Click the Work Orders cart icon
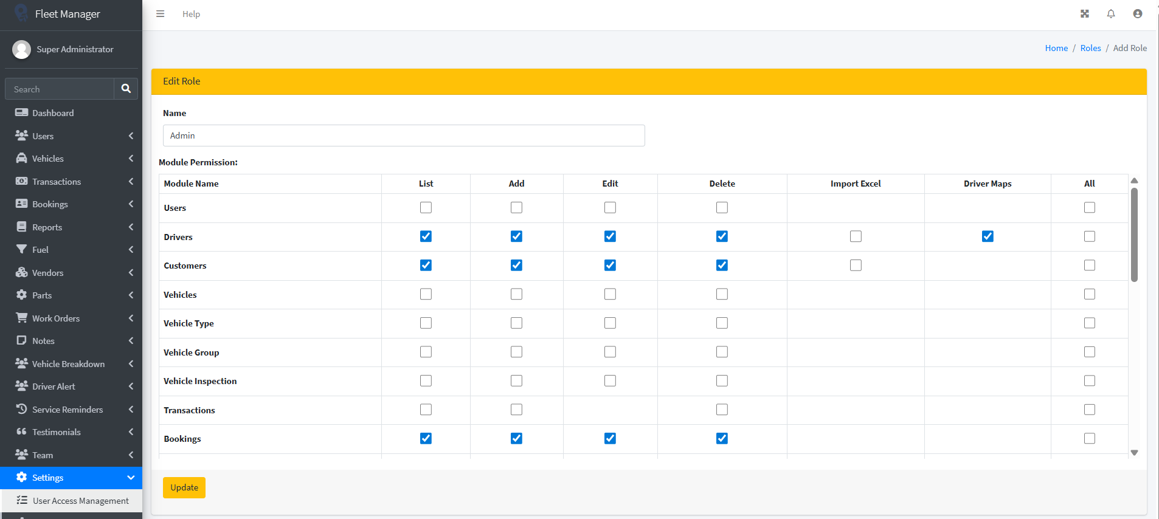Image resolution: width=1159 pixels, height=519 pixels. pos(21,318)
